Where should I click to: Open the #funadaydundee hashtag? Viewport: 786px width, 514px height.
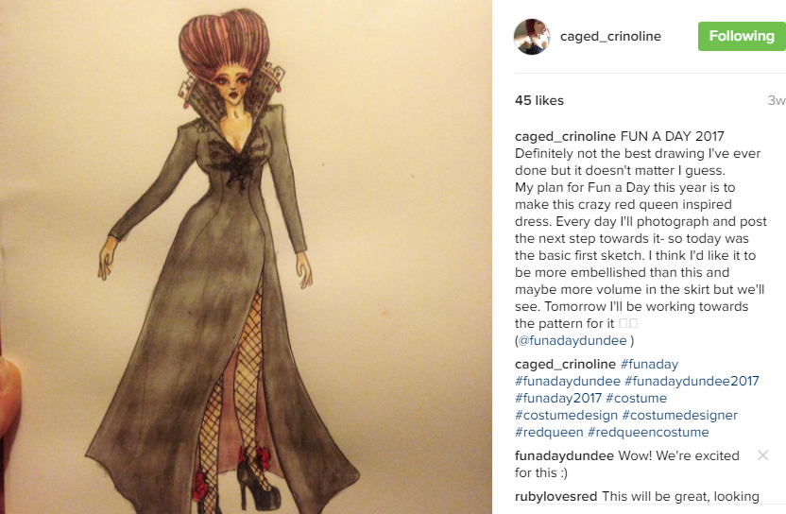[x=568, y=381]
